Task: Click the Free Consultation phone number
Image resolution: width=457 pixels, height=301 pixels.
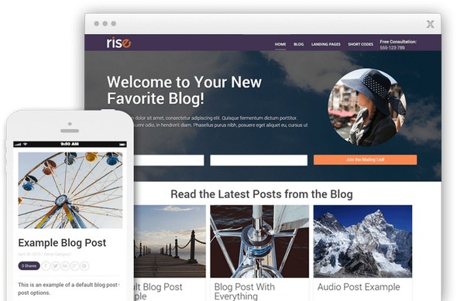Action: [392, 48]
